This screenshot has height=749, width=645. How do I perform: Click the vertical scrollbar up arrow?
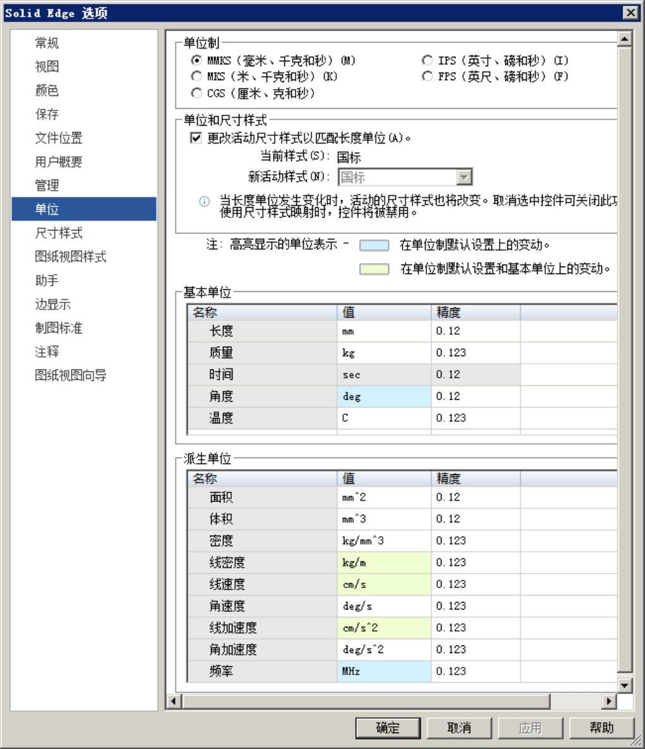625,39
